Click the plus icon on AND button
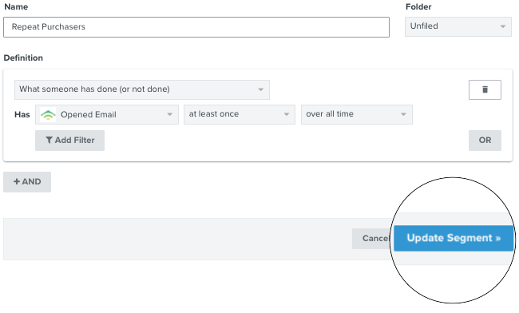The image size is (519, 313). click(x=17, y=181)
